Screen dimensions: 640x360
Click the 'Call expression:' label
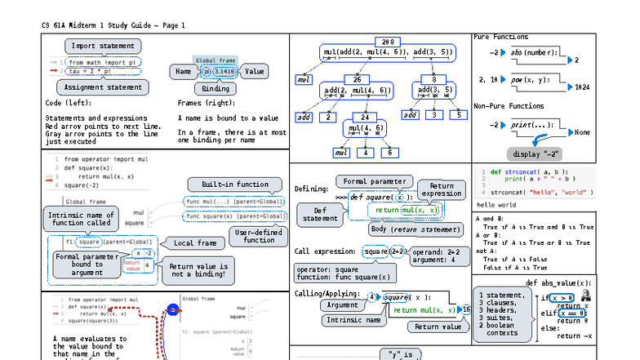[x=325, y=251]
